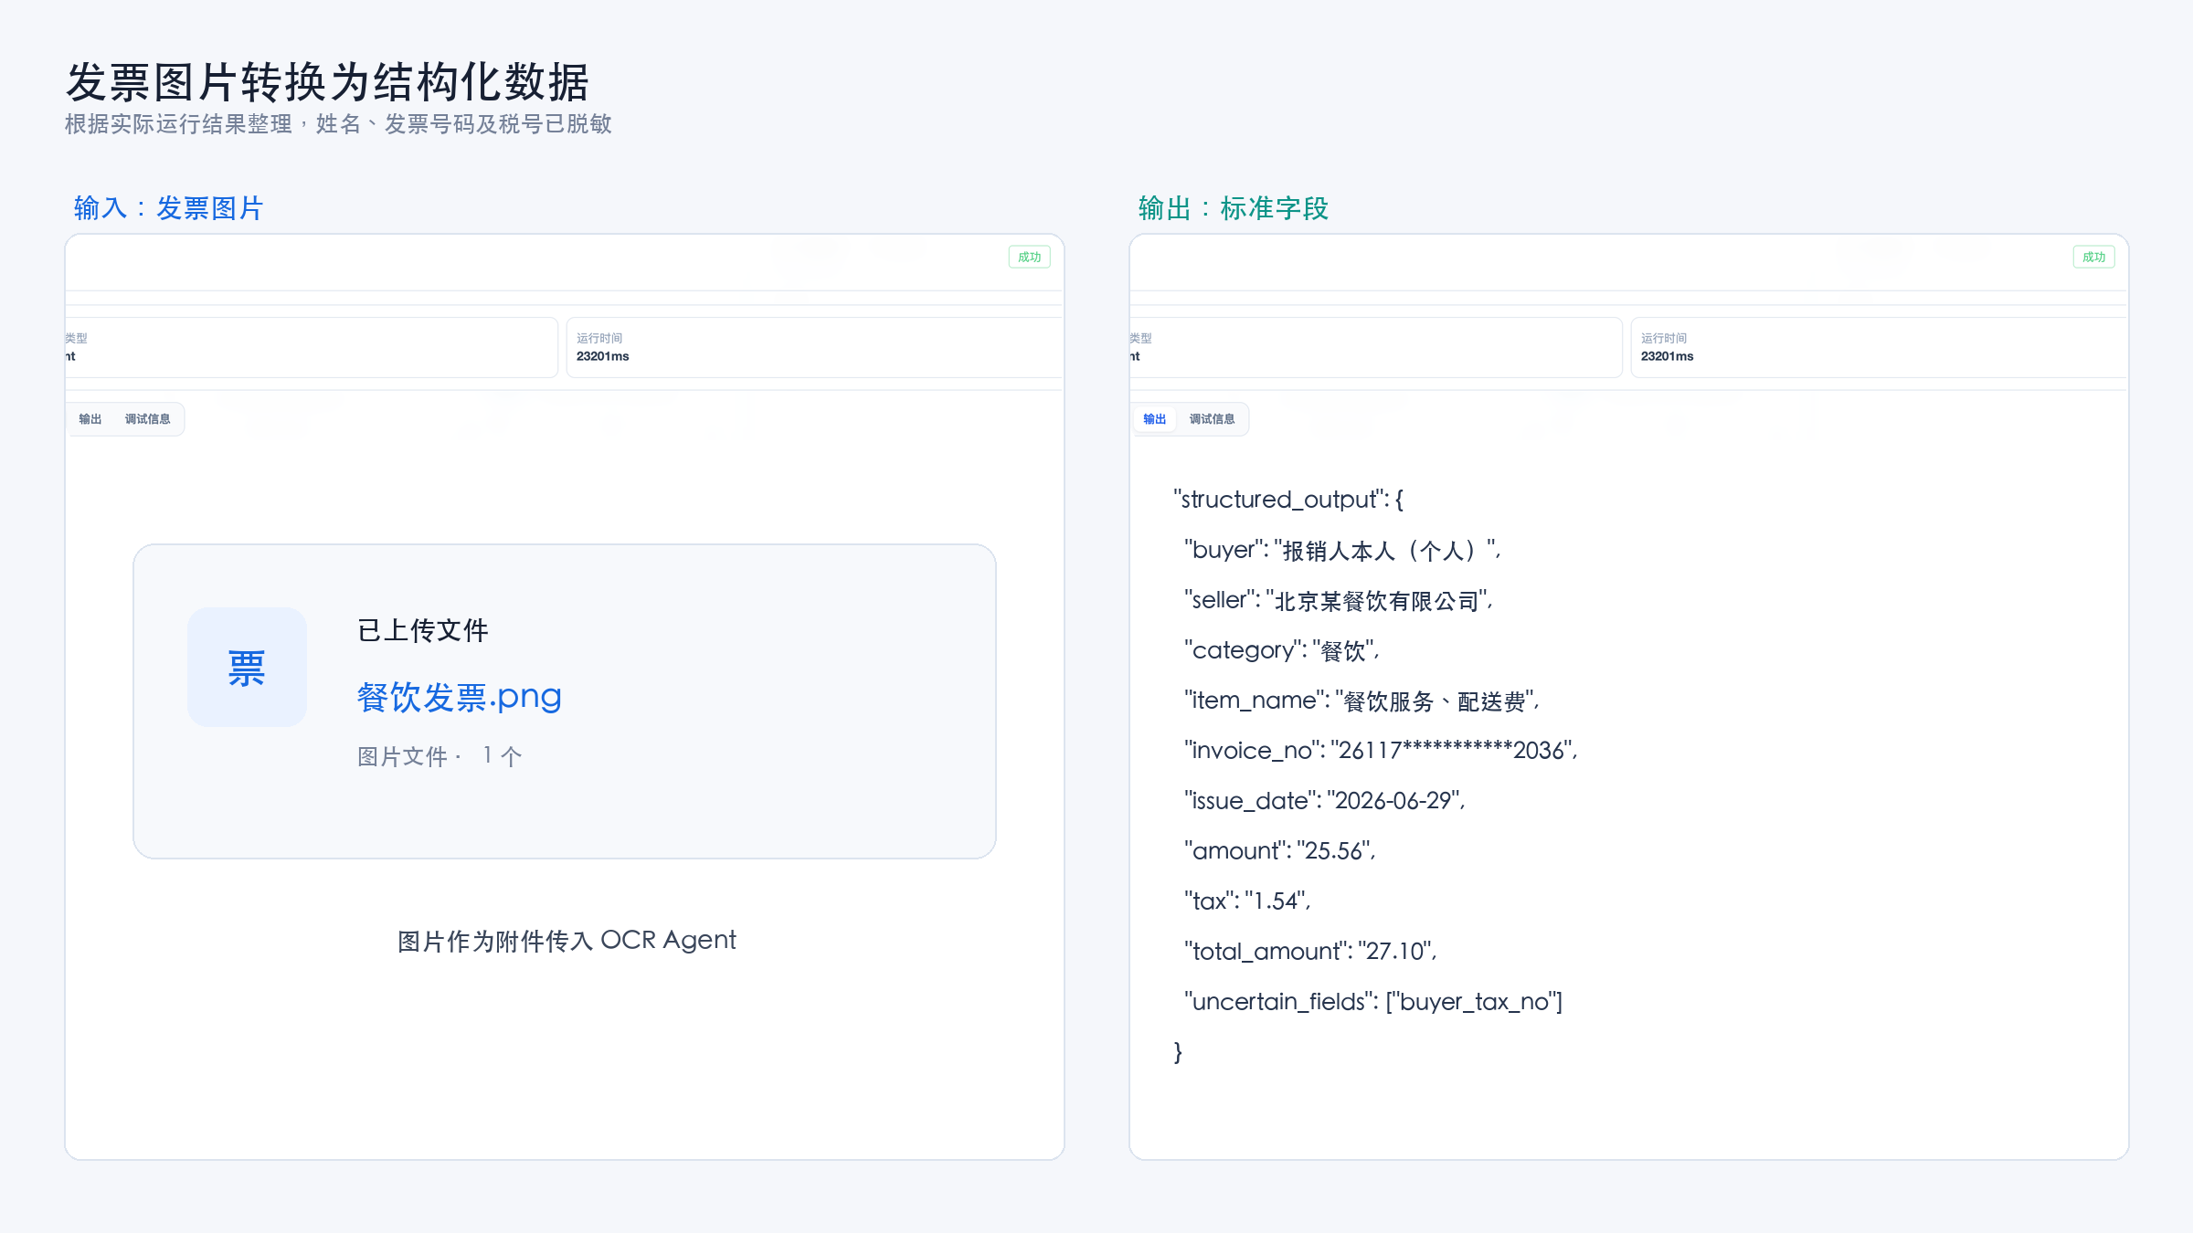Select 调试信息 tab in the input panel
Image resolution: width=2193 pixels, height=1233 pixels.
point(148,419)
